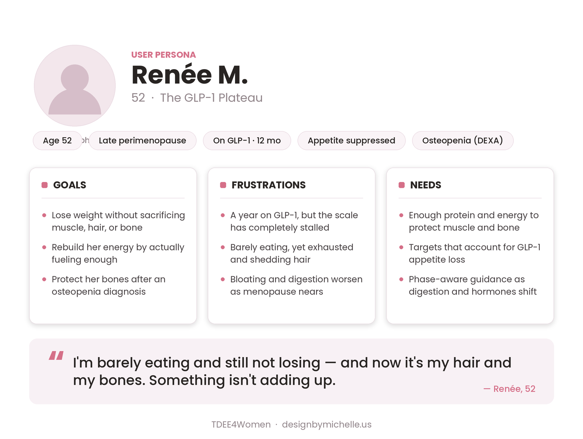The height and width of the screenshot is (439, 583).
Task: Click the persona avatar placeholder icon
Action: pos(75,86)
